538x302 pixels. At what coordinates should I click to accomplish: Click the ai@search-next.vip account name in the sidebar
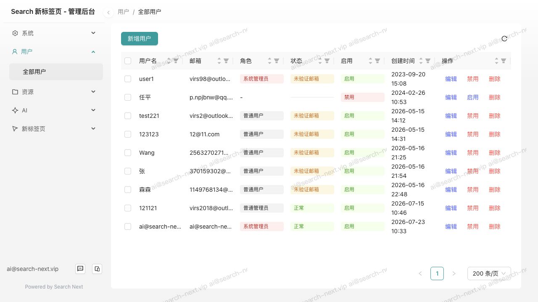tap(32, 269)
